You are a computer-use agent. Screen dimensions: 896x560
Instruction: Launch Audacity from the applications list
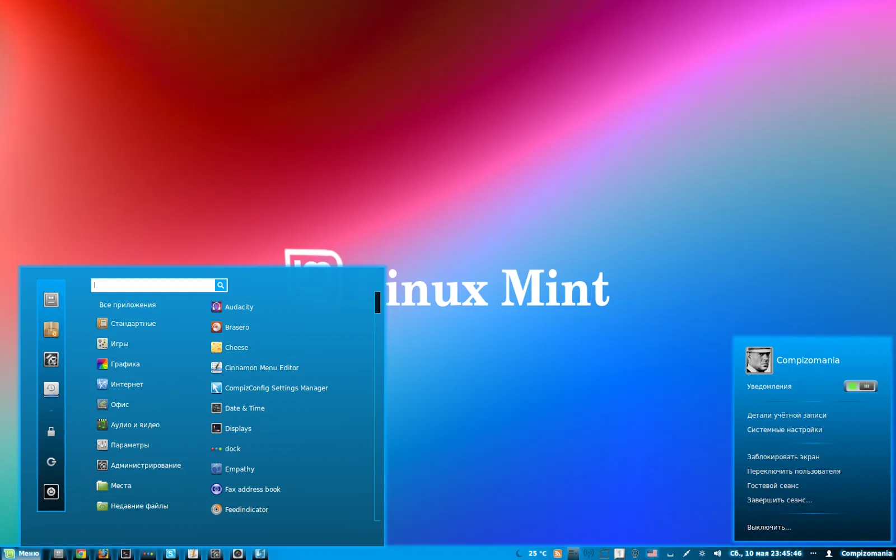click(232, 307)
